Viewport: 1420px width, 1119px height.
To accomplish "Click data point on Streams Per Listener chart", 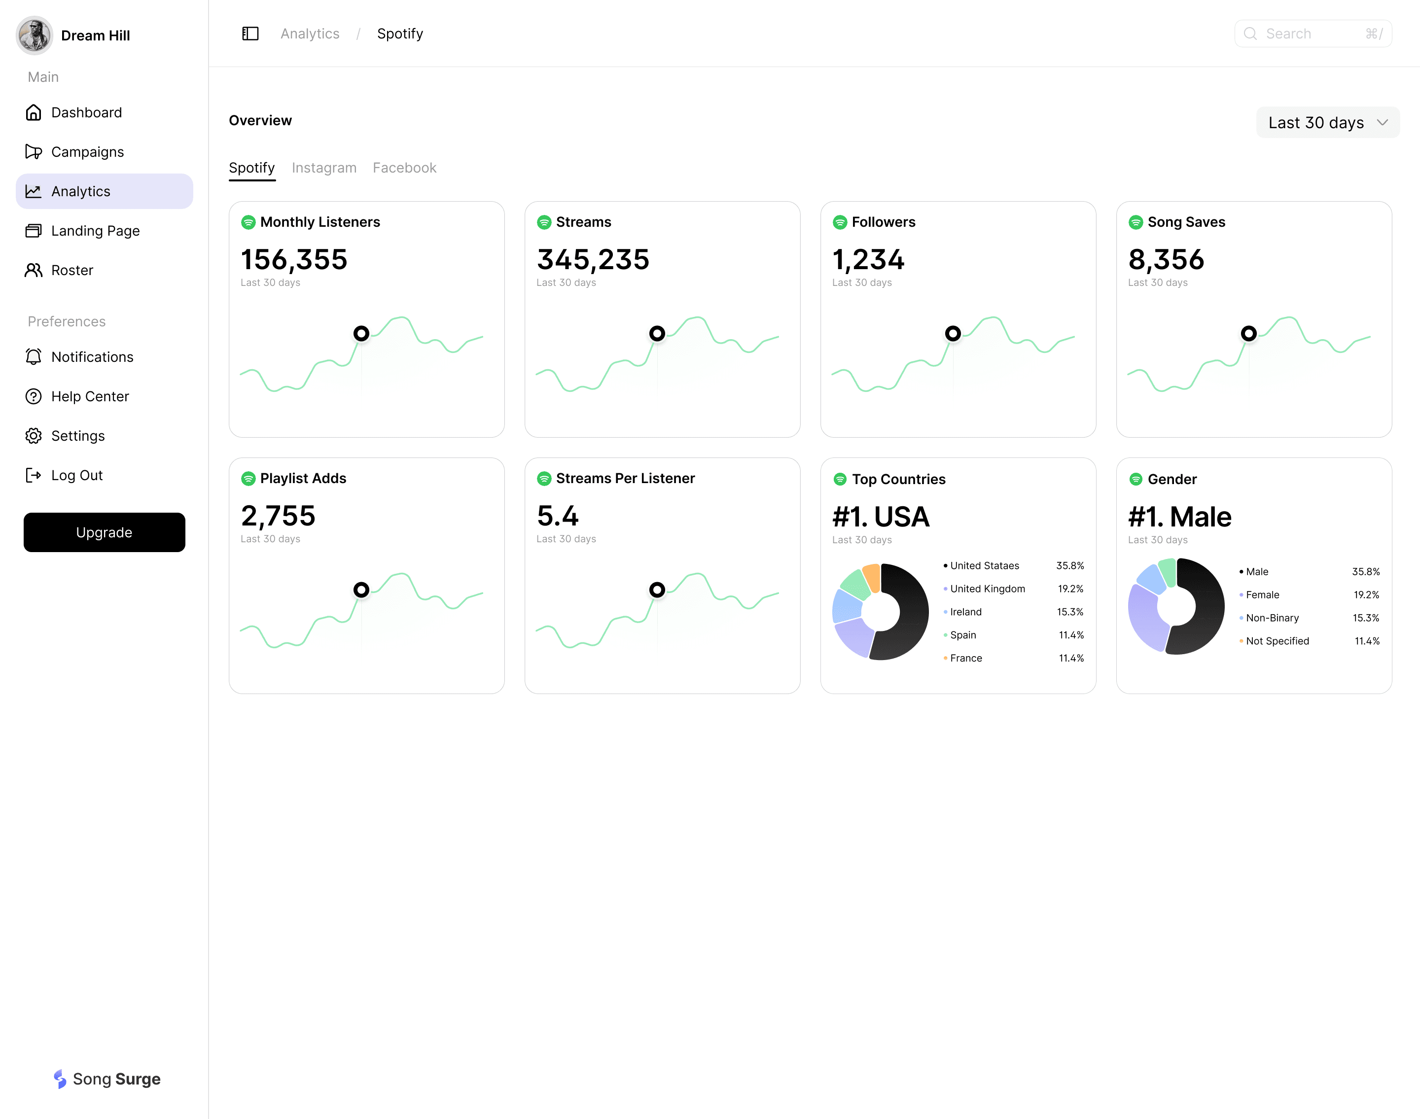I will coord(657,590).
